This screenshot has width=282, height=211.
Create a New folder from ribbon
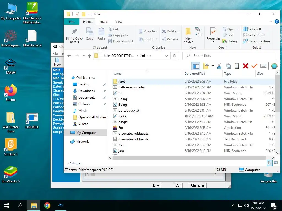[188, 36]
